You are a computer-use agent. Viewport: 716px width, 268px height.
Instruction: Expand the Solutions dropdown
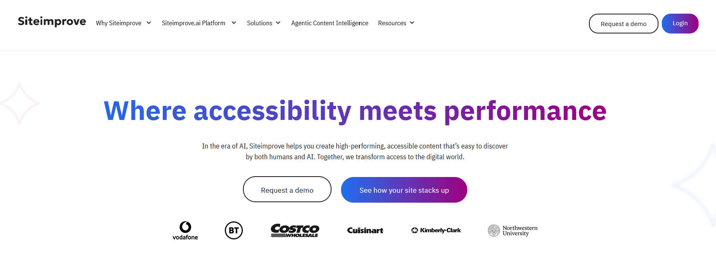click(x=278, y=23)
